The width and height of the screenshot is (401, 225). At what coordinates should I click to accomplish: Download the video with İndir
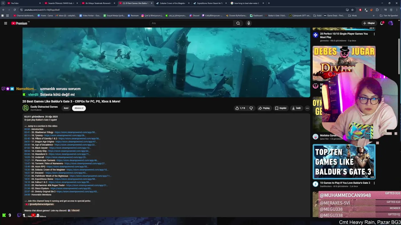pyautogui.click(x=296, y=108)
